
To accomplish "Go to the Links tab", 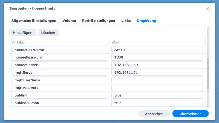I will pos(126,21).
